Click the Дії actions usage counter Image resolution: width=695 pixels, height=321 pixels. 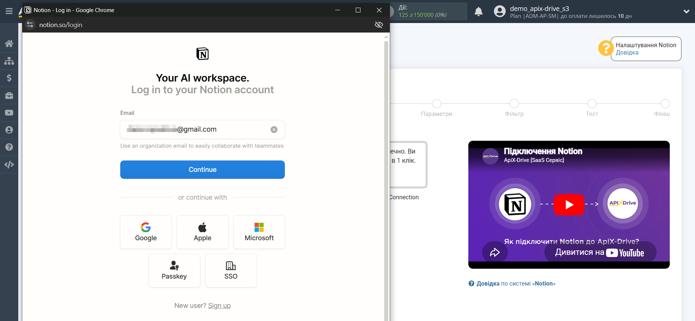point(423,11)
